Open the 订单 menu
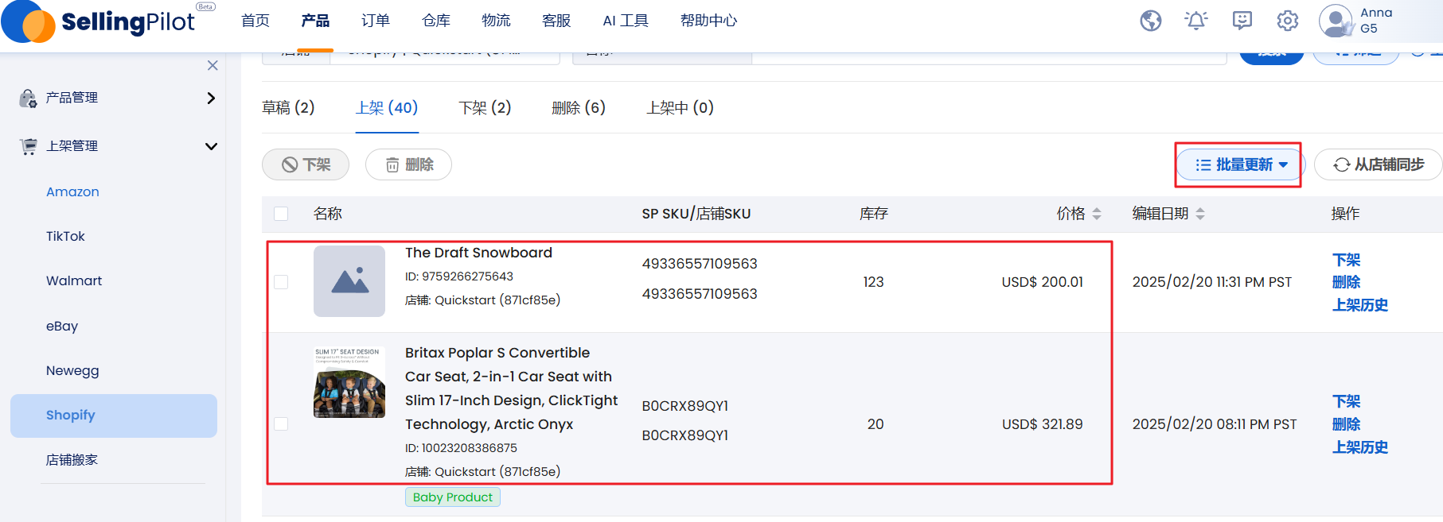Viewport: 1443px width, 522px height. [376, 21]
